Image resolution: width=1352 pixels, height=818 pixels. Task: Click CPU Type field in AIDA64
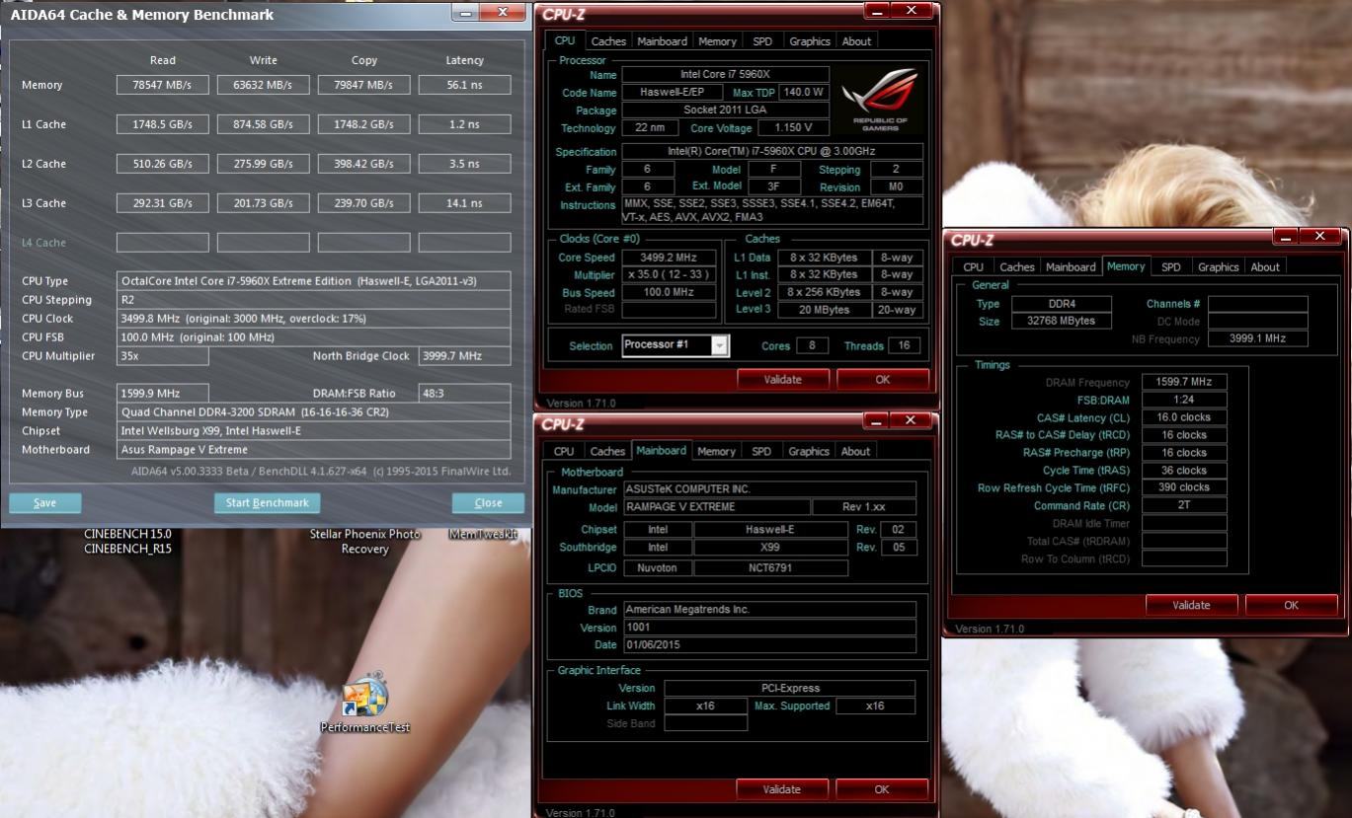313,281
